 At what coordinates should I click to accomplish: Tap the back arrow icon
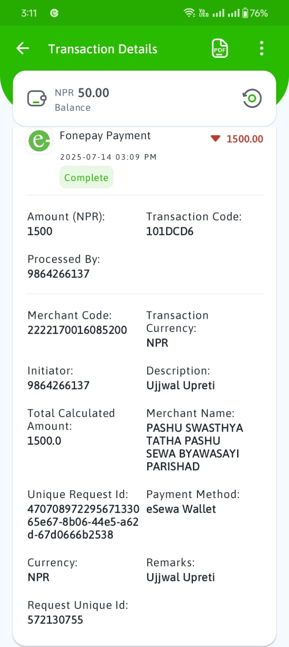pos(23,49)
